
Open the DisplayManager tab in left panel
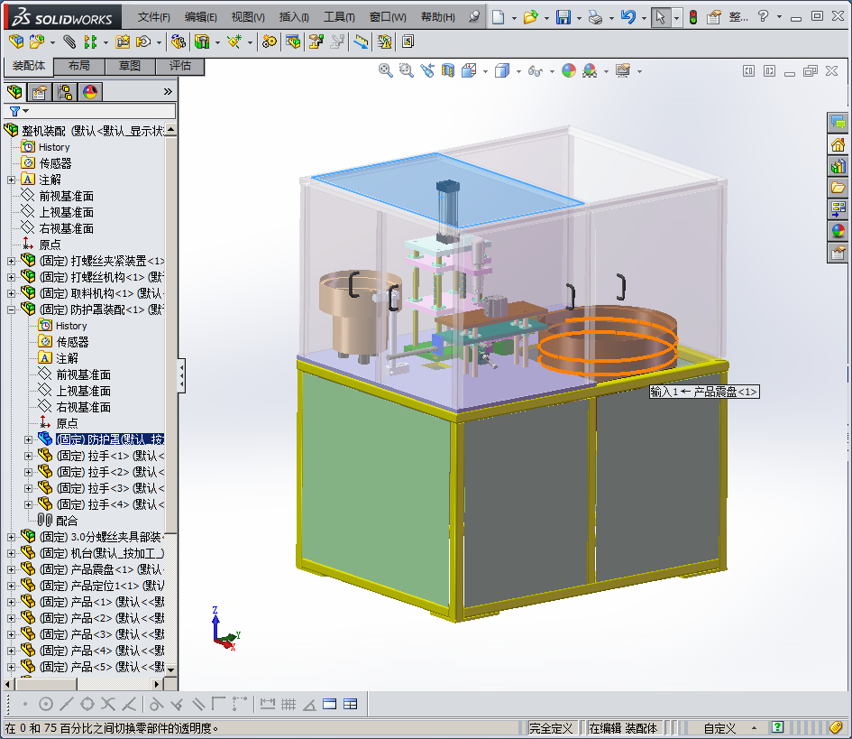click(89, 91)
